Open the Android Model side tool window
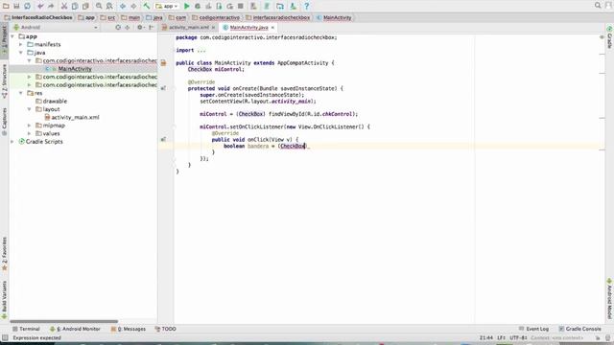The width and height of the screenshot is (614, 345). (x=610, y=299)
